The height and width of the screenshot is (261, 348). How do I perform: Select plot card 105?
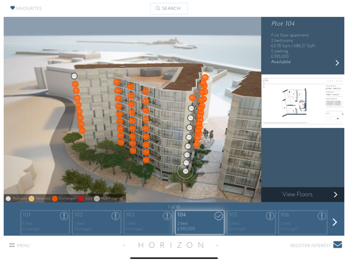coord(252,223)
